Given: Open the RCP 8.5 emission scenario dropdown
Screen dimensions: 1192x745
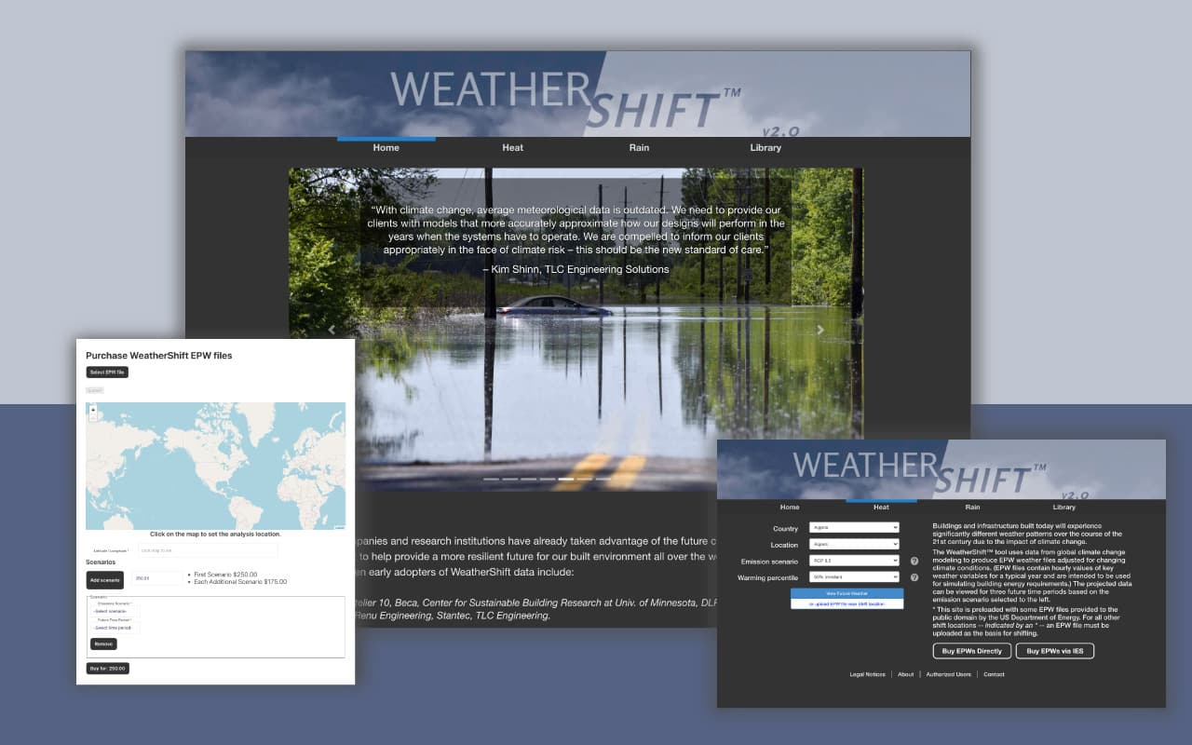Looking at the screenshot, I should point(853,562).
